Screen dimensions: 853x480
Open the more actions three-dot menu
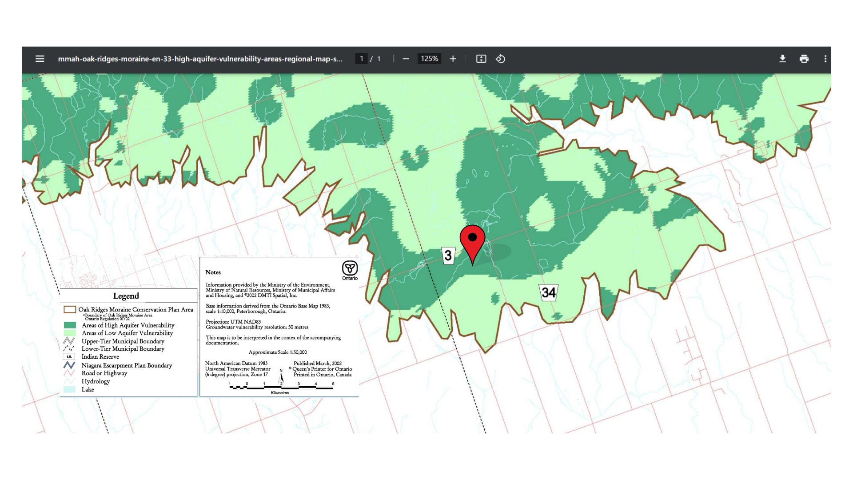[x=825, y=59]
